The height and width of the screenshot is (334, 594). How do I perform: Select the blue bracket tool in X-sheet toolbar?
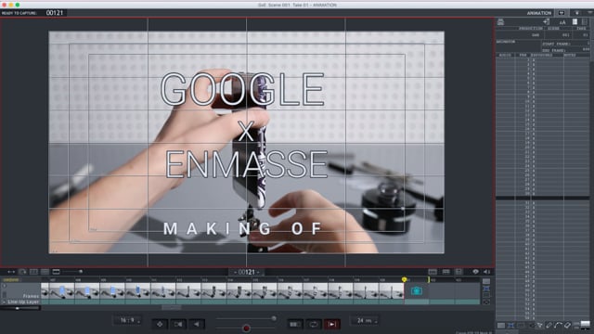[510, 326]
